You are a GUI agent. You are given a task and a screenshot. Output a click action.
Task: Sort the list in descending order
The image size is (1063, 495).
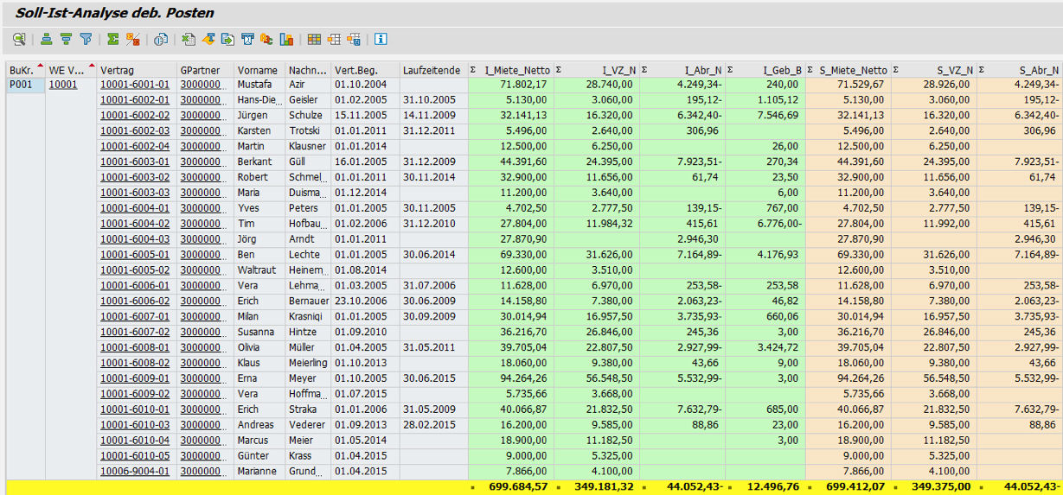click(x=66, y=39)
